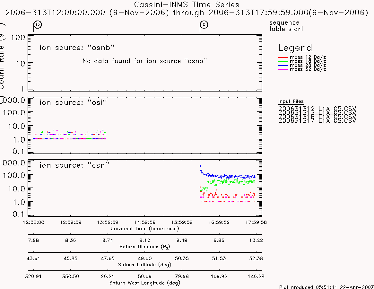Click the '100' y-axis tick of osnb panel
This screenshot has height=289, width=374.
pyautogui.click(x=18, y=38)
